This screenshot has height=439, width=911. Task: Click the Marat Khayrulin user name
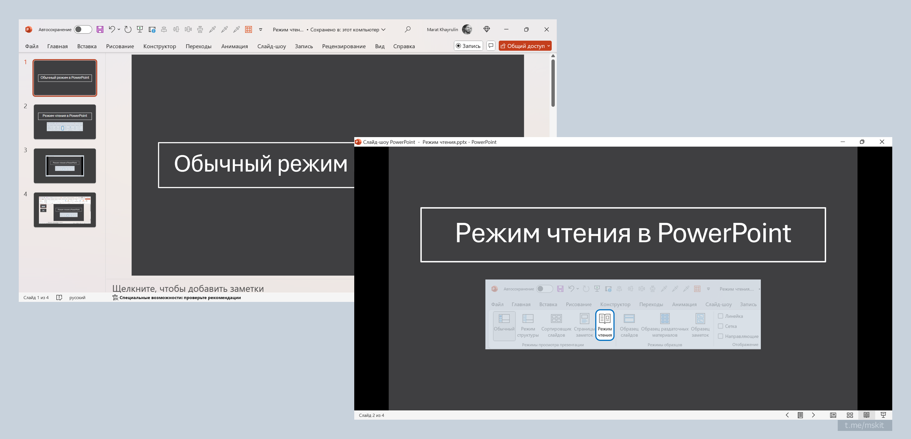[x=442, y=29]
